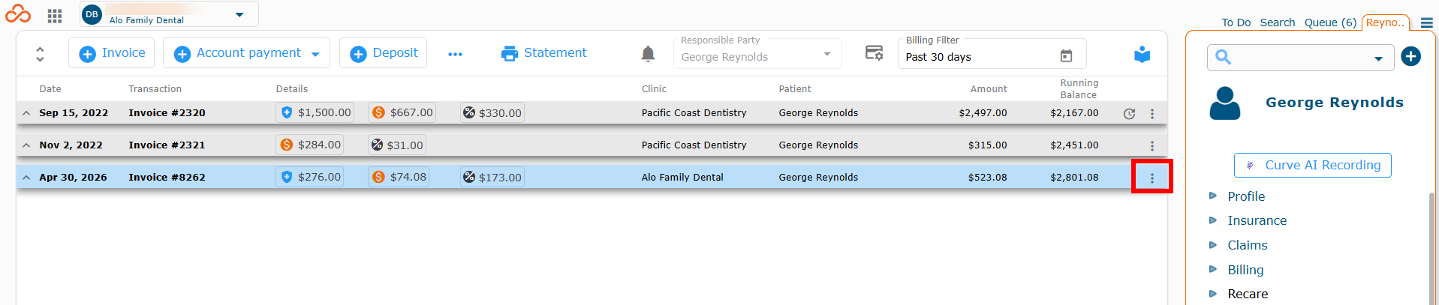Switch to the Queue (6) tab
Image resolution: width=1439 pixels, height=305 pixels.
pos(1330,22)
